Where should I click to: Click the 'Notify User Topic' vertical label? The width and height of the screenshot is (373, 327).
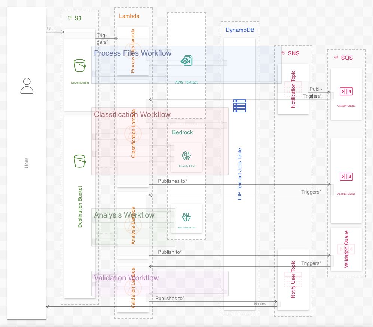point(293,279)
